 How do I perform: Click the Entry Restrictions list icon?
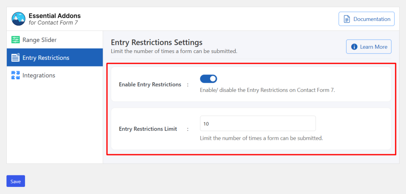(15, 57)
